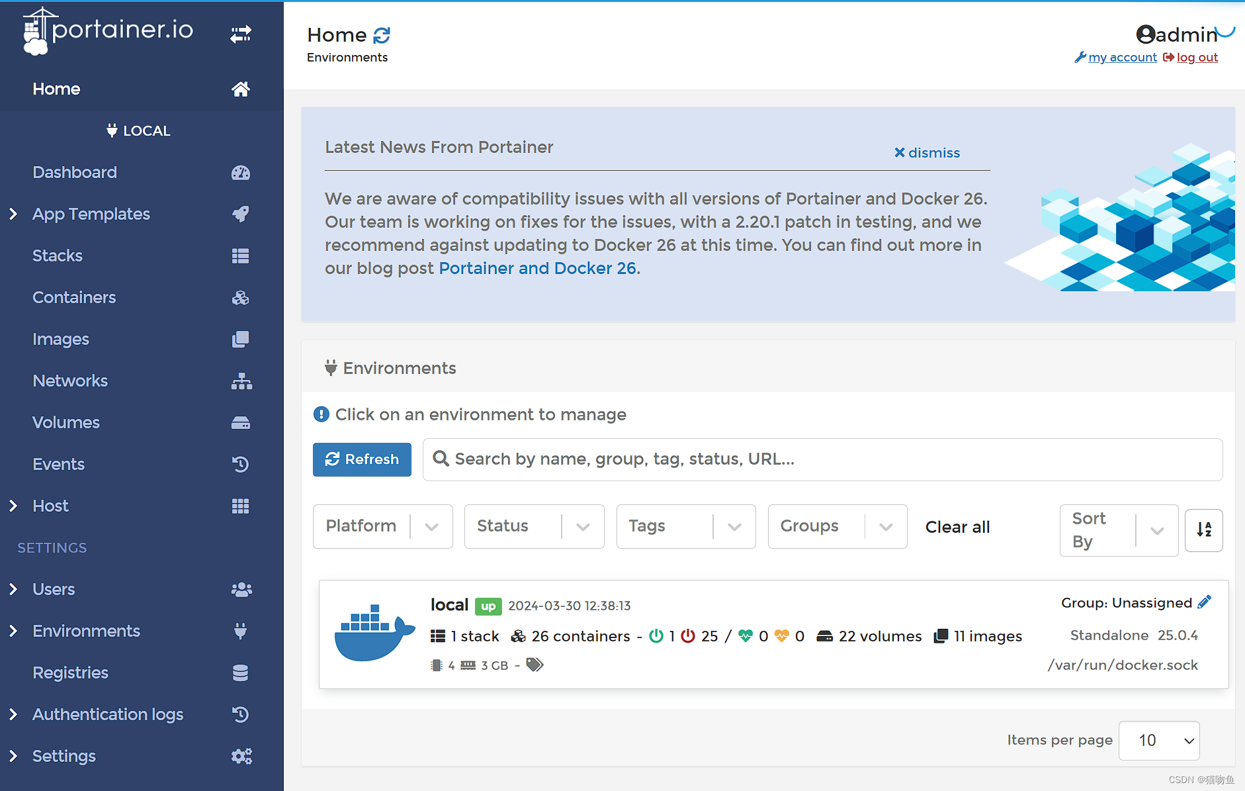This screenshot has height=791, width=1245.
Task: Dismiss the Latest News banner
Action: point(927,153)
